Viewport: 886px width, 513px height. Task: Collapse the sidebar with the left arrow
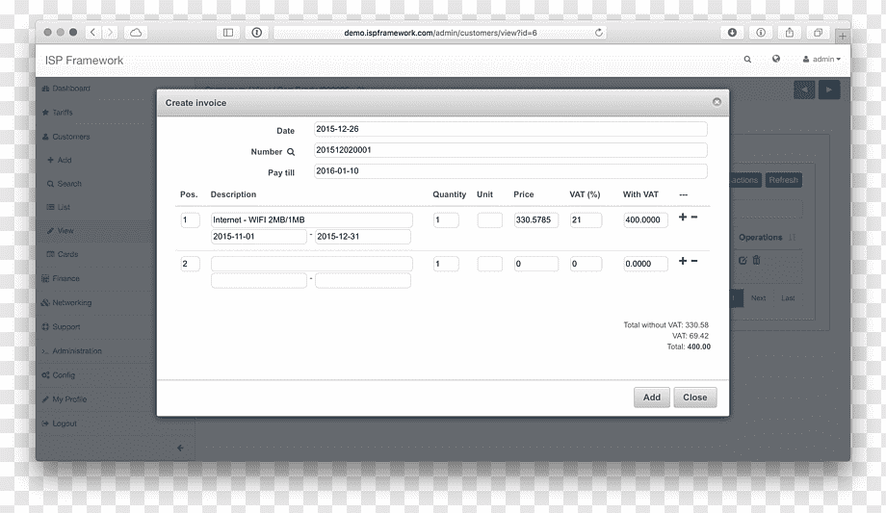(180, 448)
